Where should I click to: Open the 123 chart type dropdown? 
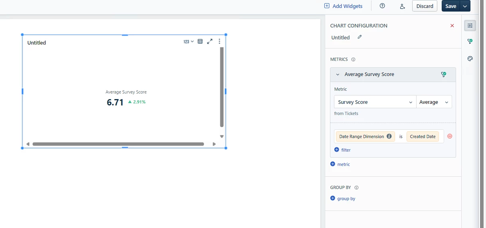[x=188, y=41]
